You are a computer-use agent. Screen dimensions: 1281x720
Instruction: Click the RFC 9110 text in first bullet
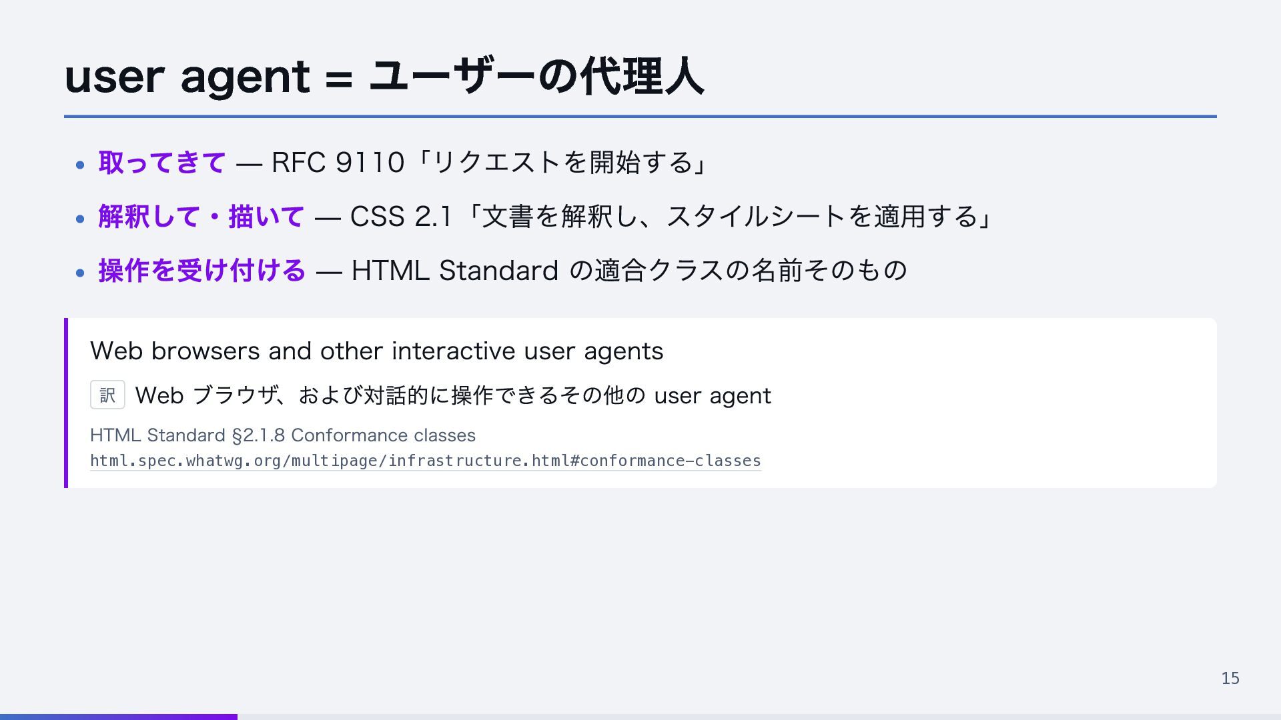(338, 162)
